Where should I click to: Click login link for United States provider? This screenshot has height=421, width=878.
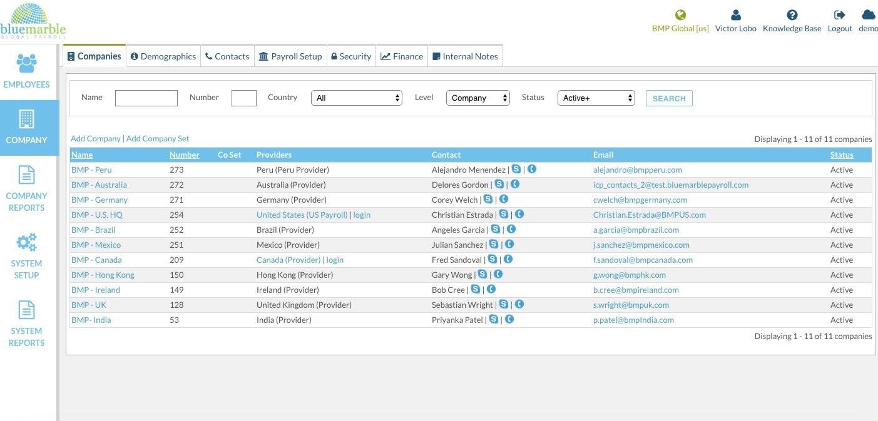[x=362, y=215]
